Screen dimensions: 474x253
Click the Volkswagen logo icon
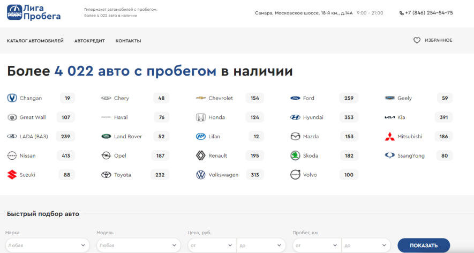coord(201,175)
